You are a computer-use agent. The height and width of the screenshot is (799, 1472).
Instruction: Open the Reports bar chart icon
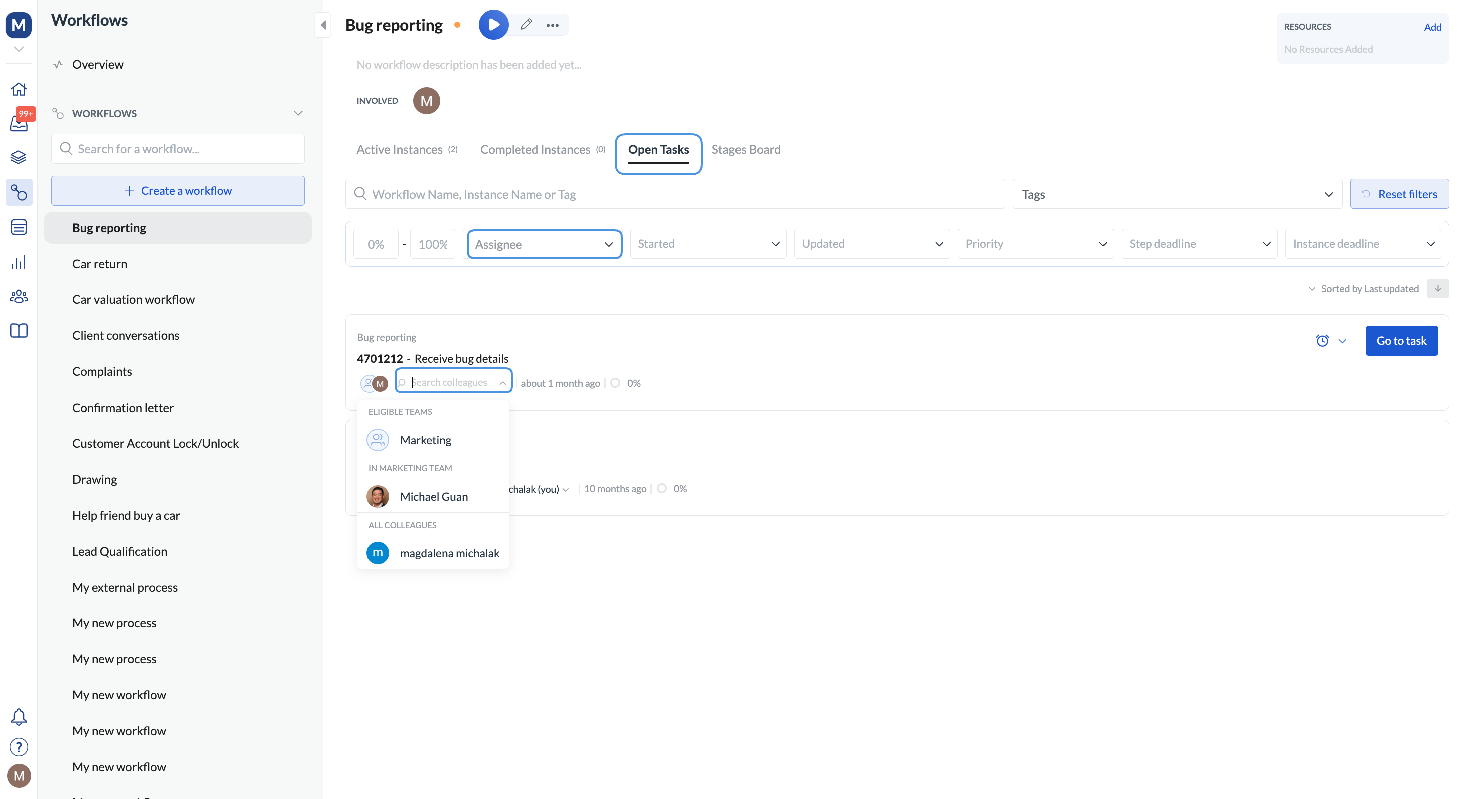[19, 262]
